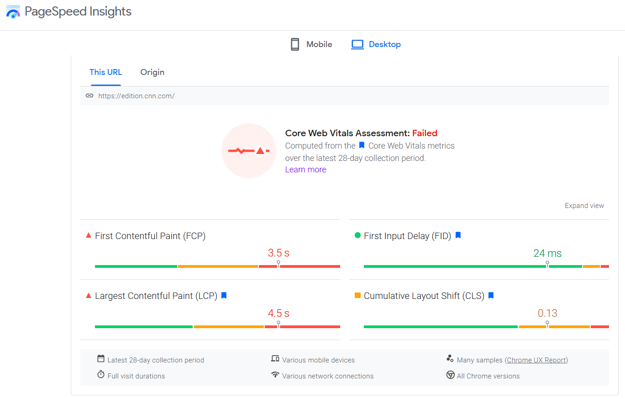Click the red Failed status text
The width and height of the screenshot is (625, 399).
pos(425,133)
